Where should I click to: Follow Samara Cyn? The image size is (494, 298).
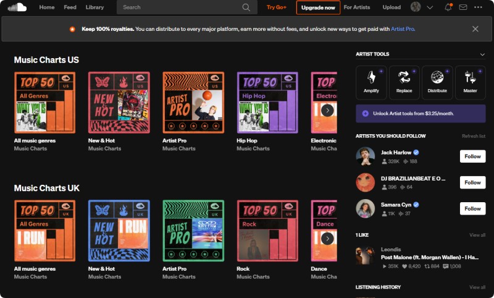click(472, 209)
